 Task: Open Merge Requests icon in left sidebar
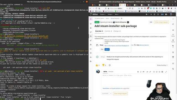click(x=91, y=36)
